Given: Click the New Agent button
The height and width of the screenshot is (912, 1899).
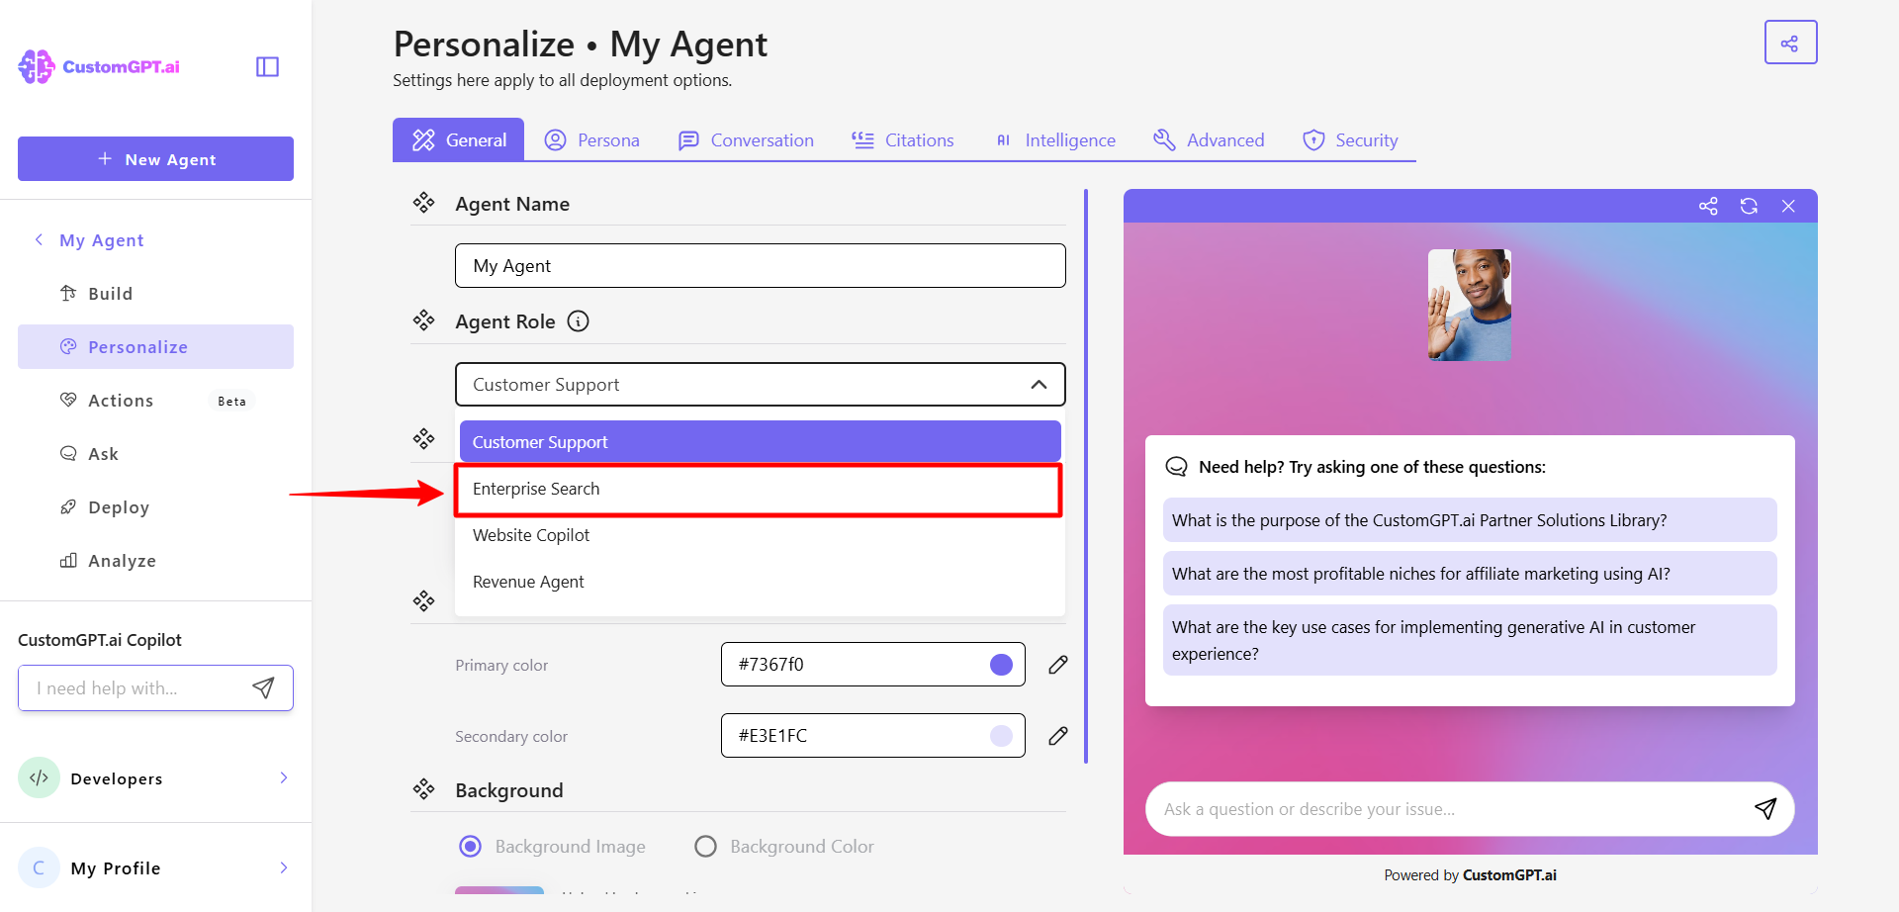Looking at the screenshot, I should pyautogui.click(x=155, y=158).
